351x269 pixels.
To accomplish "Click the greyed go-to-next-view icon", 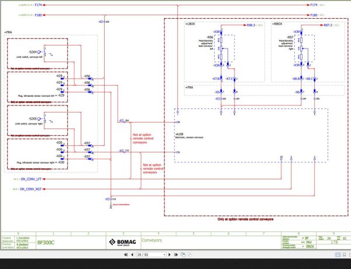I will pos(190,255).
